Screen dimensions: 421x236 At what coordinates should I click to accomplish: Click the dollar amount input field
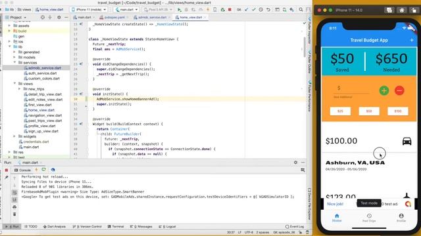(x=351, y=88)
